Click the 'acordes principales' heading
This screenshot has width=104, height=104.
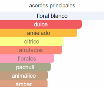52,6
